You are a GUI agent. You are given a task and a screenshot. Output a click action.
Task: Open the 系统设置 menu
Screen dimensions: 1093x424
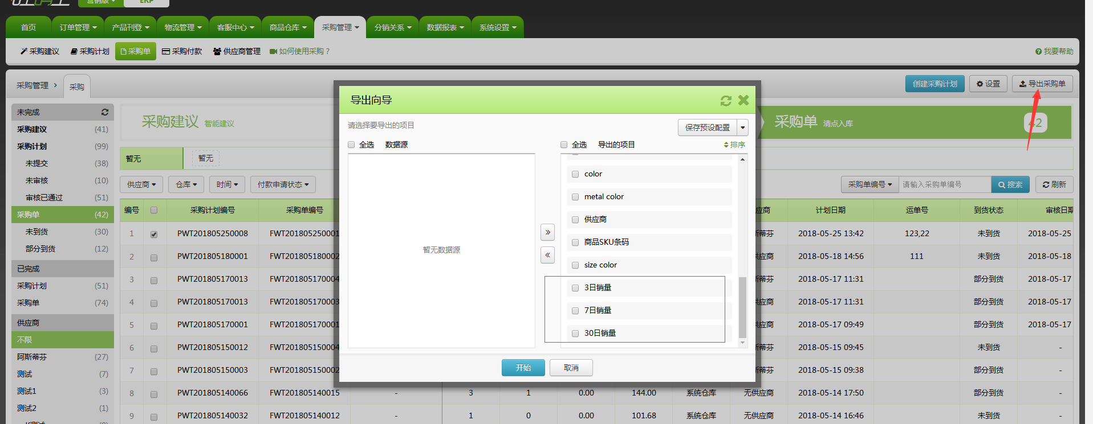[498, 27]
